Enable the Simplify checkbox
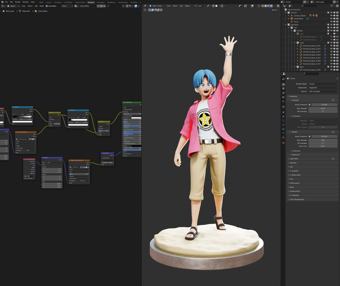Screen dimensions: 340x286 click(x=291, y=171)
